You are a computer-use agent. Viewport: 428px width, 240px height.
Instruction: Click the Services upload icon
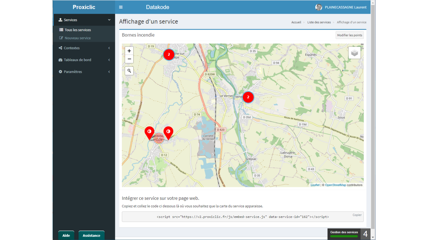click(x=60, y=20)
